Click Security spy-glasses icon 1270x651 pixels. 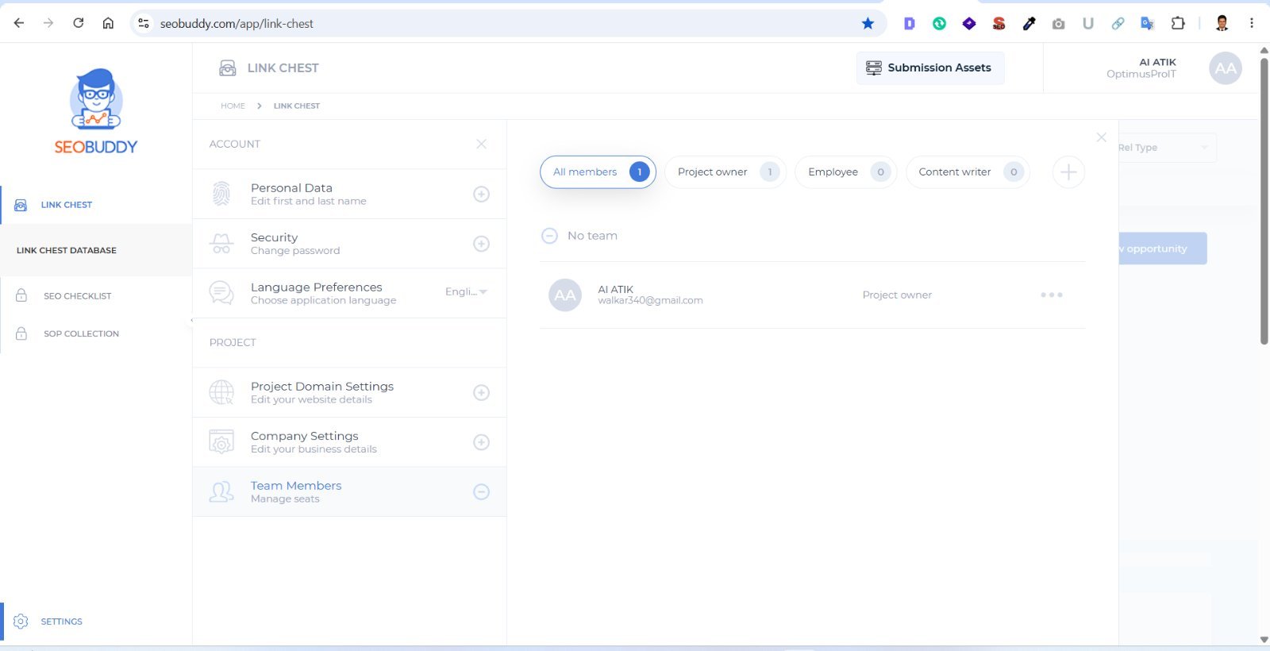(221, 244)
